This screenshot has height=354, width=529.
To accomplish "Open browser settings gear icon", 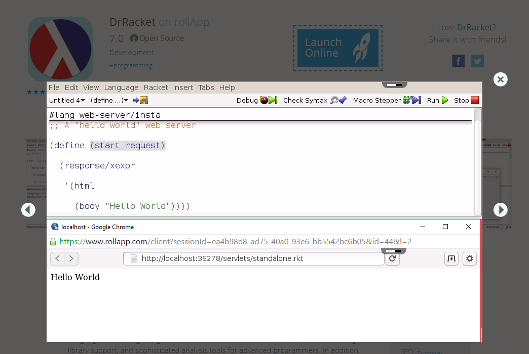I will click(470, 259).
